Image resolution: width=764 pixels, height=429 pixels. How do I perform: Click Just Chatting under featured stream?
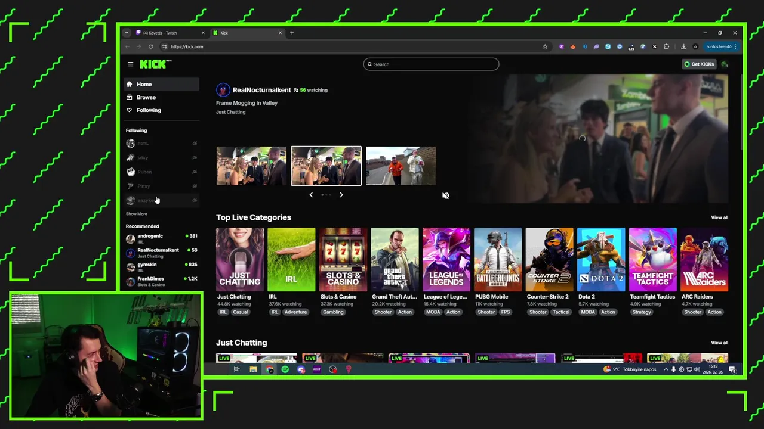[x=230, y=112]
